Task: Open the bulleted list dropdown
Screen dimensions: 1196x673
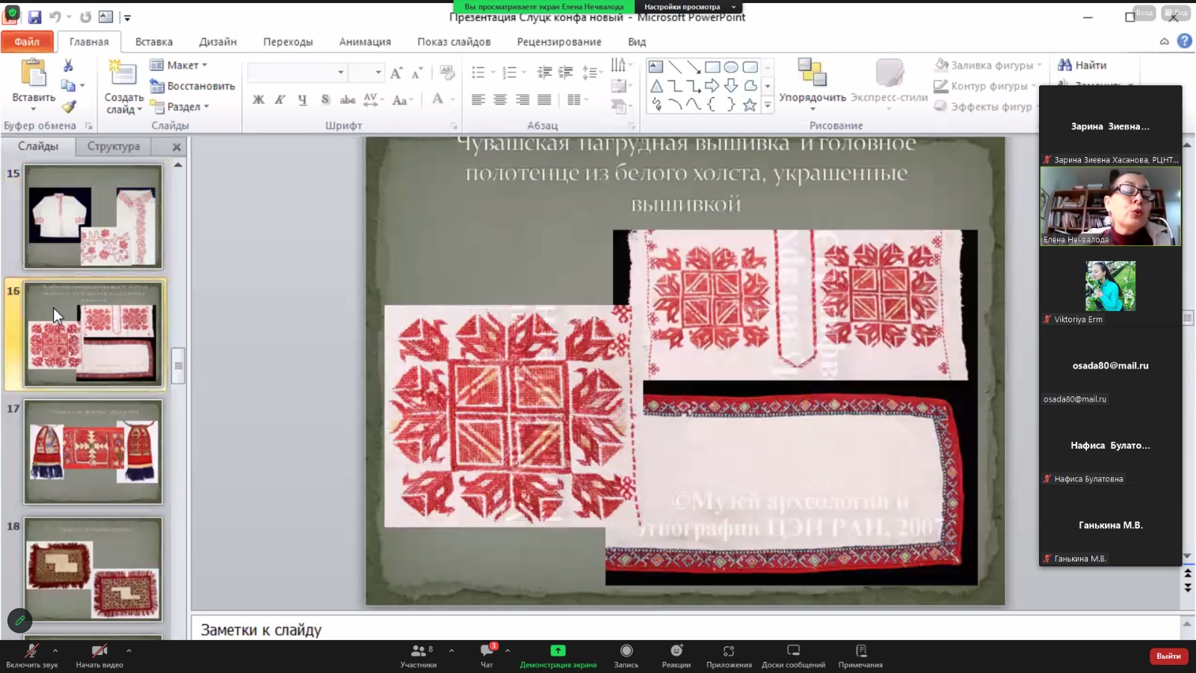Action: 493,73
